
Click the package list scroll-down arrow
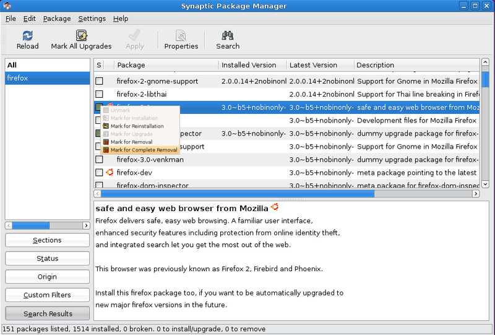tap(485, 184)
